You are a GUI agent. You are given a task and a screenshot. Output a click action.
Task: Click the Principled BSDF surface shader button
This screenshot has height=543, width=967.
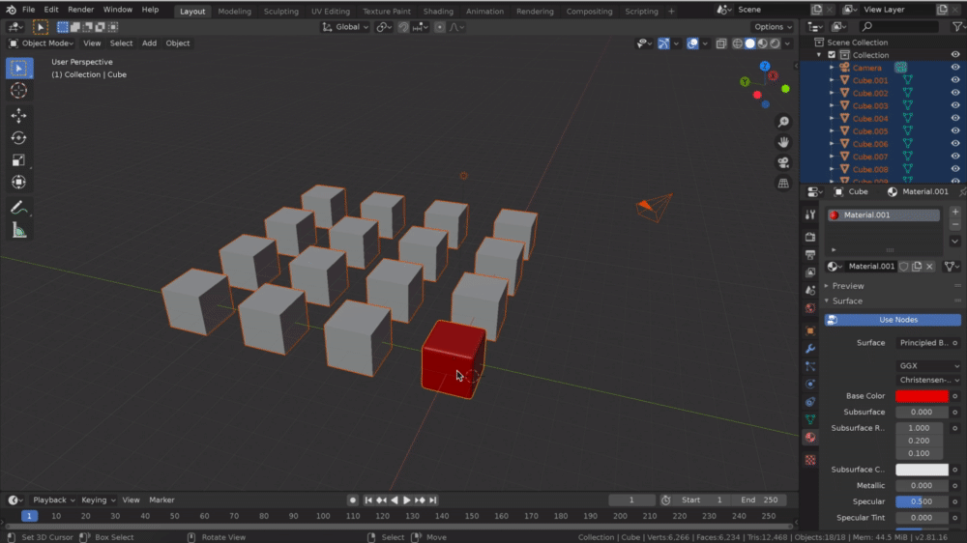[923, 343]
